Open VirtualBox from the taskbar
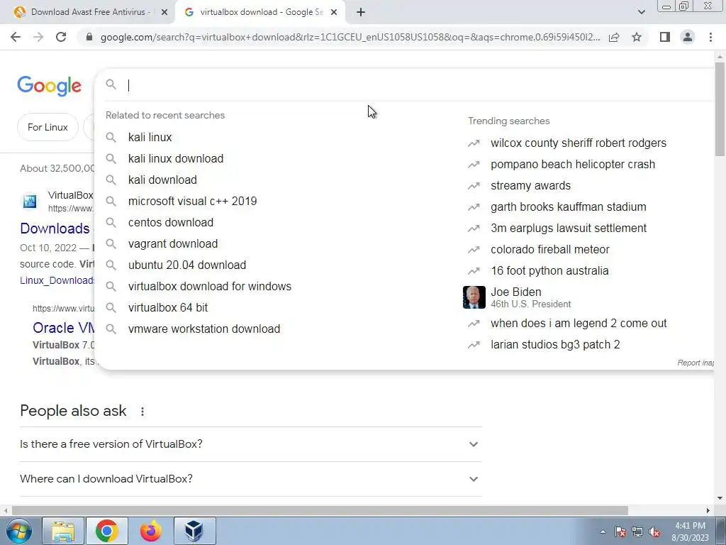 (194, 531)
